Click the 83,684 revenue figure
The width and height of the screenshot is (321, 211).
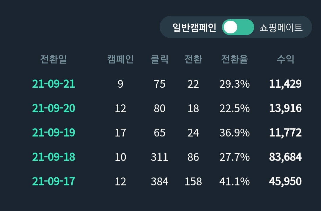pyautogui.click(x=285, y=157)
